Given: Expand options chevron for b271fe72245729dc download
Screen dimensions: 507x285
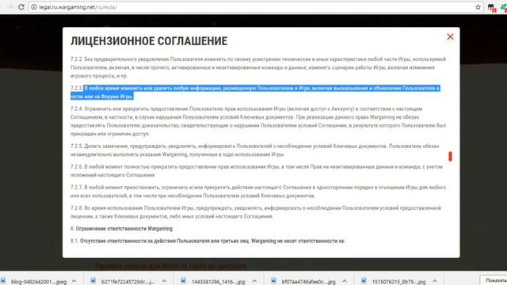Looking at the screenshot, I should [x=164, y=281].
